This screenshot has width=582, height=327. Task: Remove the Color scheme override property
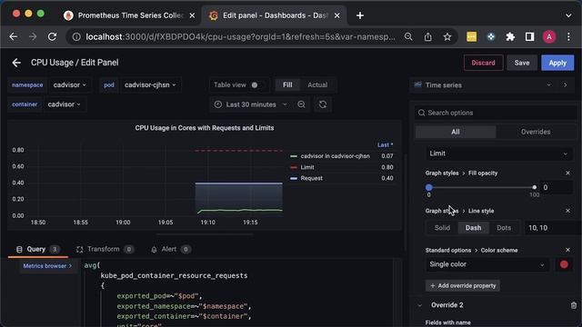pyautogui.click(x=567, y=251)
